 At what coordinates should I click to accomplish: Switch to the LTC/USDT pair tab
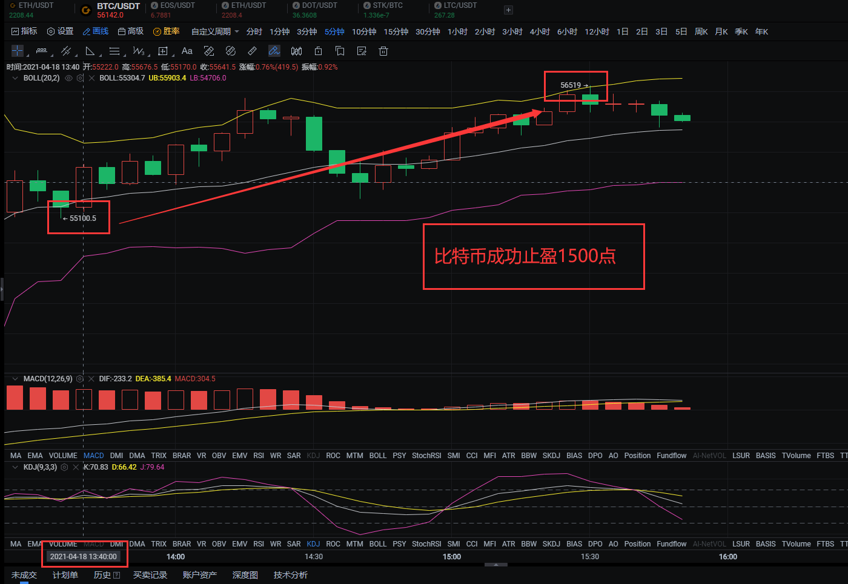tap(455, 10)
